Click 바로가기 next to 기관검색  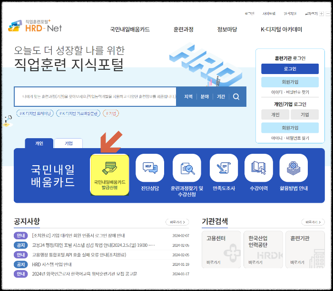point(313,222)
